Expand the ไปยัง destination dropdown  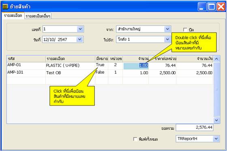point(167,40)
